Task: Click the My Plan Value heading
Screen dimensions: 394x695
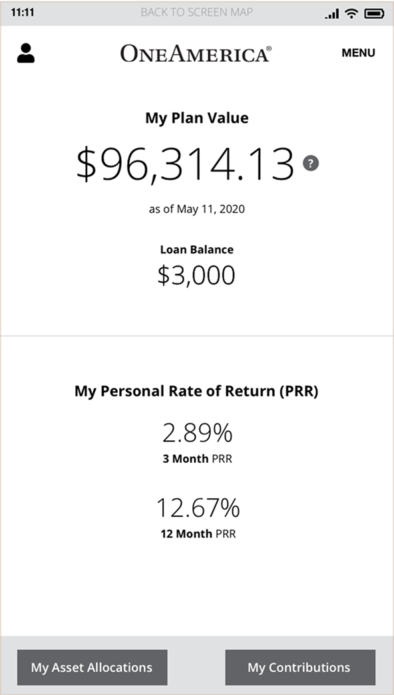Action: pyautogui.click(x=197, y=118)
